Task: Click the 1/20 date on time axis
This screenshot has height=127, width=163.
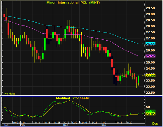Action: point(129,122)
